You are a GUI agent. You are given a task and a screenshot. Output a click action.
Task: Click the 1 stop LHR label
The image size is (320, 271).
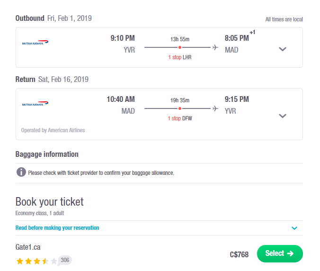tap(180, 57)
